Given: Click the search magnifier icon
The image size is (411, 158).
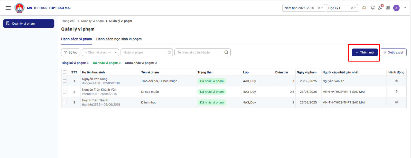Looking at the screenshot, I should pos(226,52).
